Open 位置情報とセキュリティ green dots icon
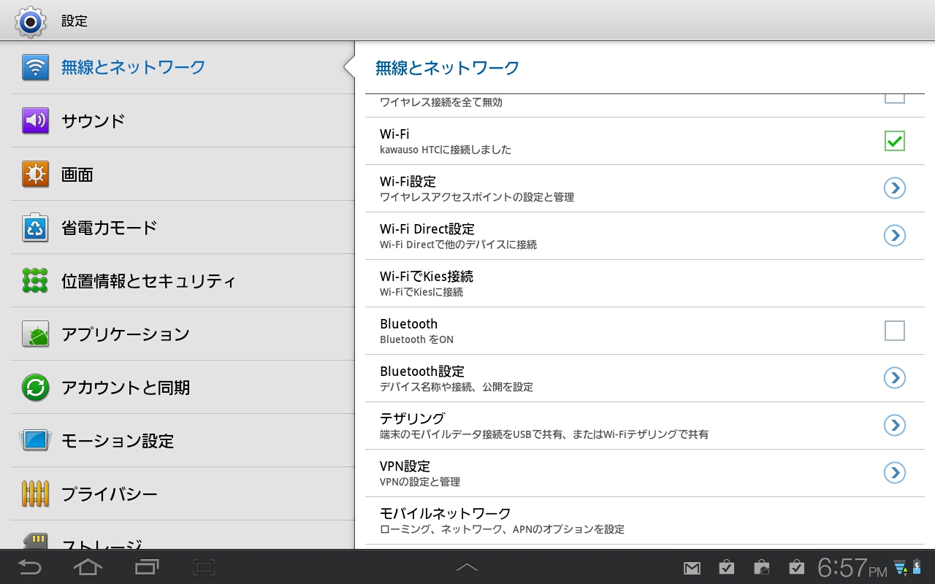The width and height of the screenshot is (935, 584). (x=35, y=281)
